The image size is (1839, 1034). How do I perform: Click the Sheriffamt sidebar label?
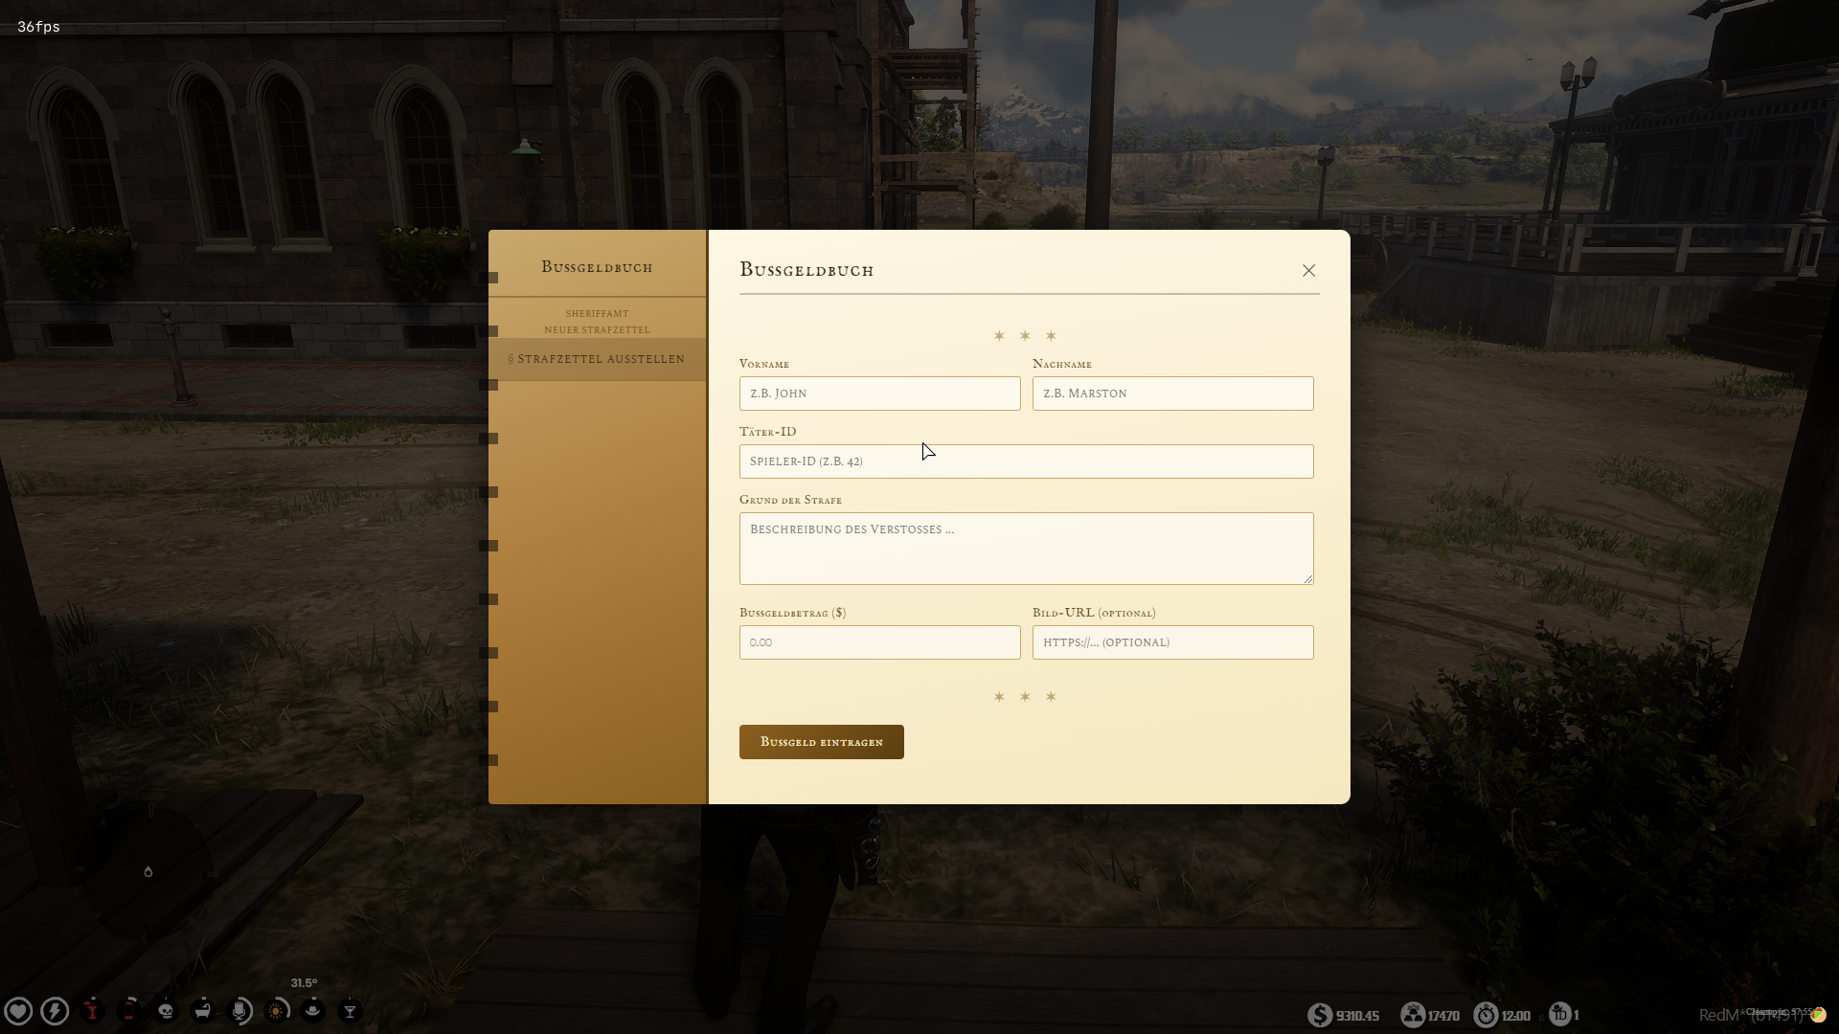[x=597, y=314]
